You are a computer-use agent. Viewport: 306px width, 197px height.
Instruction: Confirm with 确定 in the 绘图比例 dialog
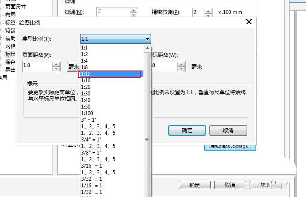(187, 130)
